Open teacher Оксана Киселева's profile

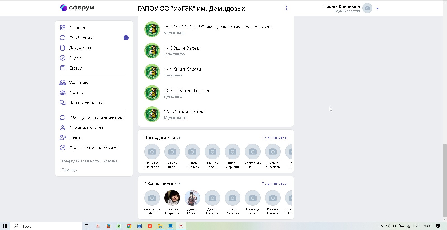[273, 156]
